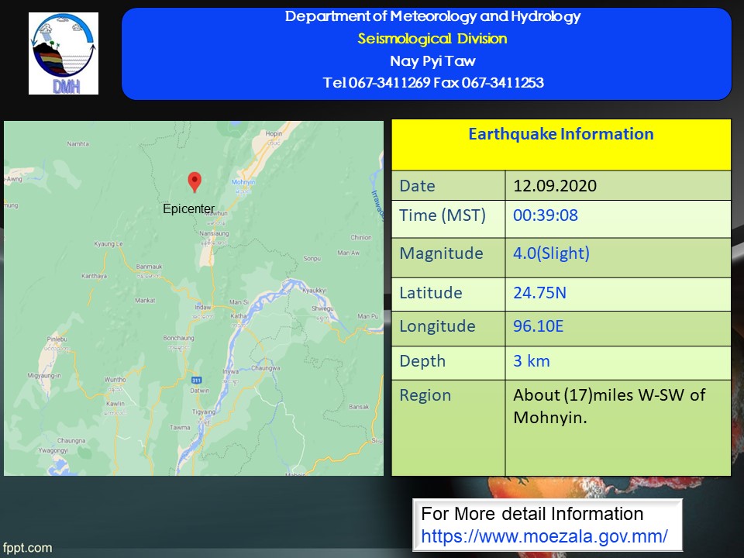Click the 'Longitude' row label
Image resolution: width=744 pixels, height=558 pixels.
point(437,326)
